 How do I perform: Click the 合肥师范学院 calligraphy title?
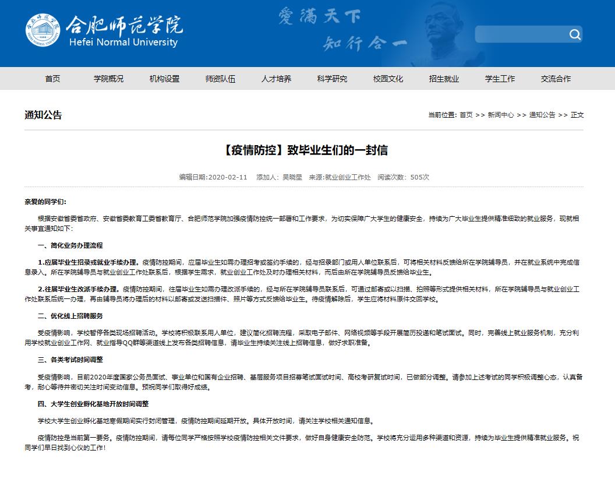(123, 24)
